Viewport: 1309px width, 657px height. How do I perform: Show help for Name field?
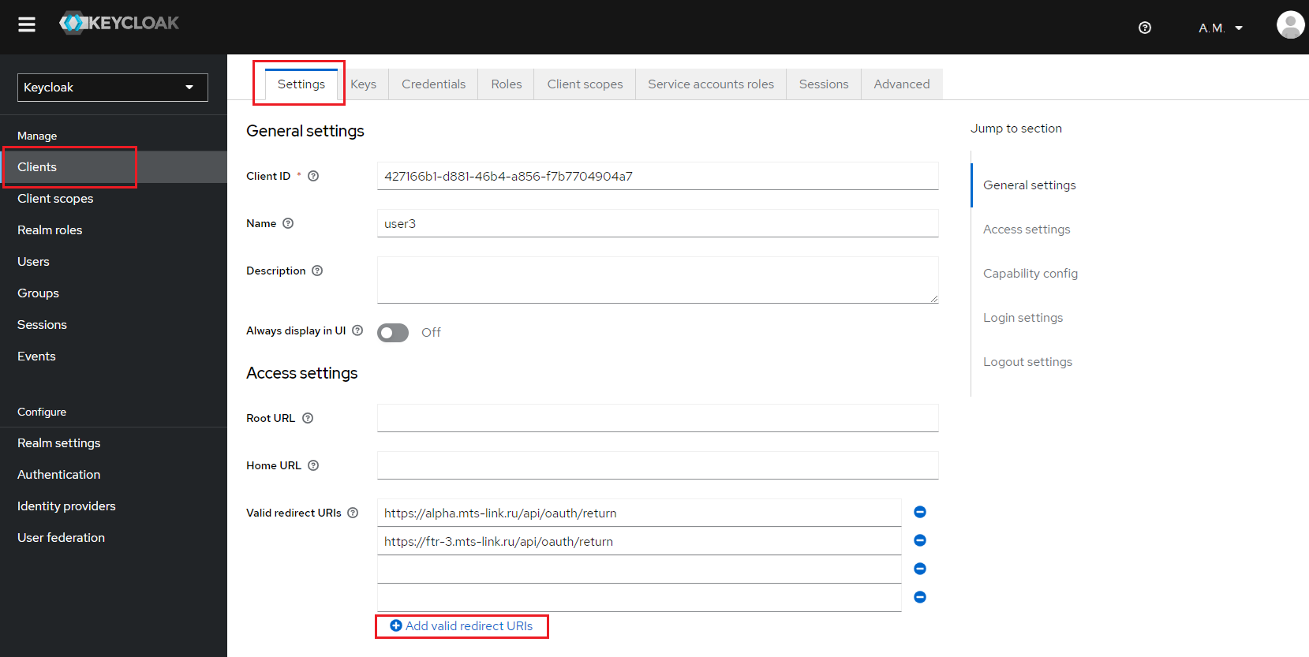tap(288, 223)
